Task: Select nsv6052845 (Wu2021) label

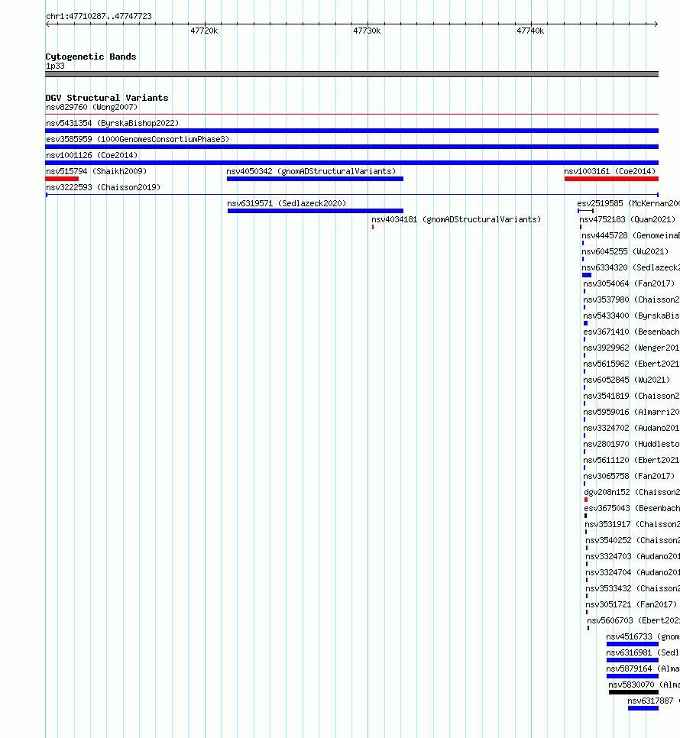Action: pos(627,380)
